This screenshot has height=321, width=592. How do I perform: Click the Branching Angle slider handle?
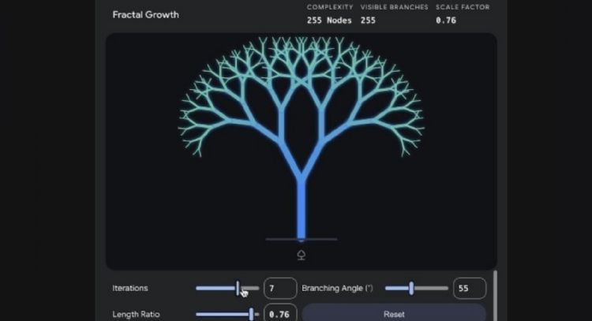coord(411,289)
